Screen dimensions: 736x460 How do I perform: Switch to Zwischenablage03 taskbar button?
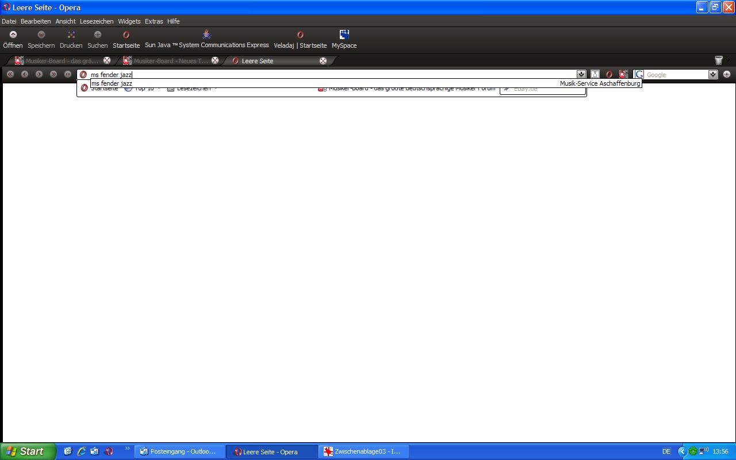pyautogui.click(x=365, y=451)
